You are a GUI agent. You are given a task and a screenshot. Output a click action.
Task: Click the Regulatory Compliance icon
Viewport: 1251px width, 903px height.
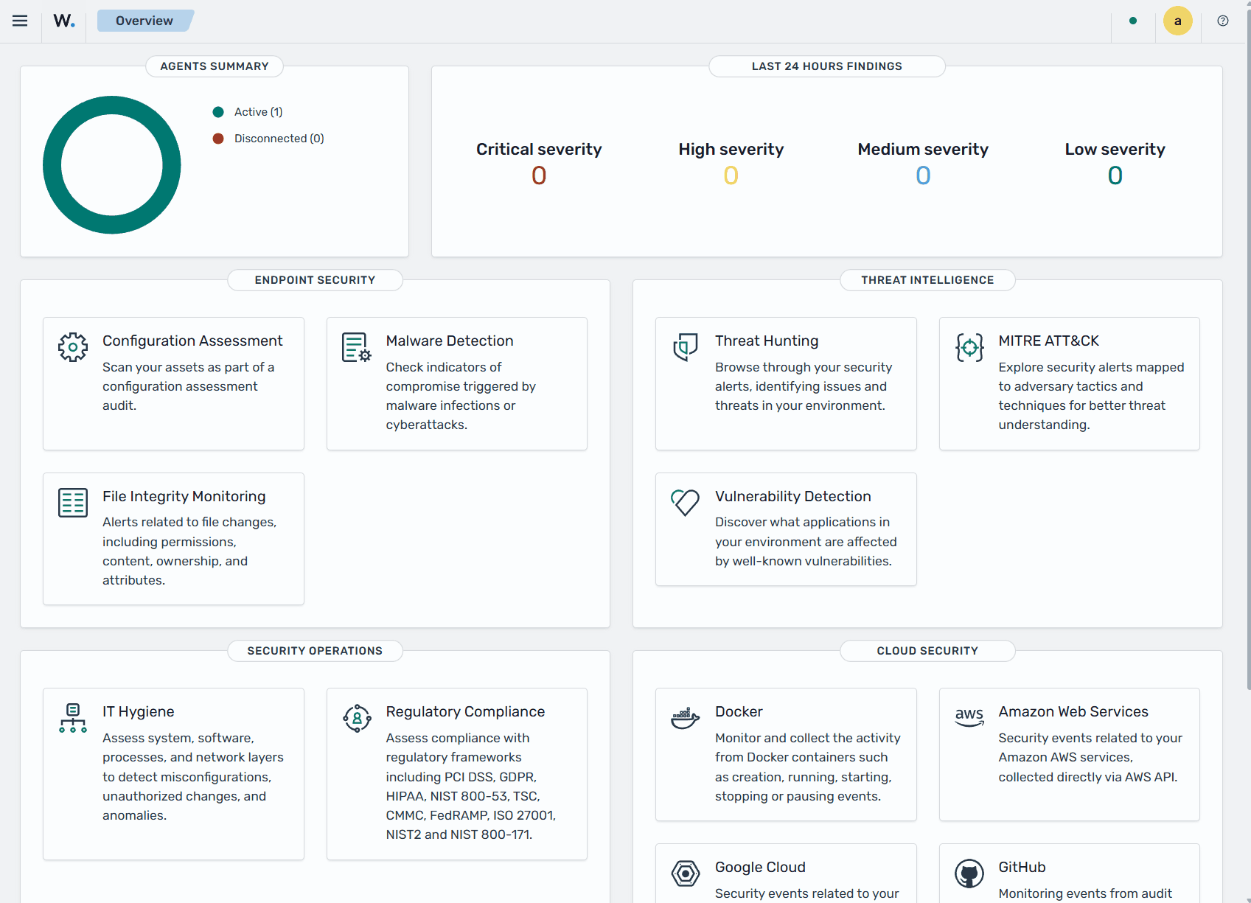(357, 718)
